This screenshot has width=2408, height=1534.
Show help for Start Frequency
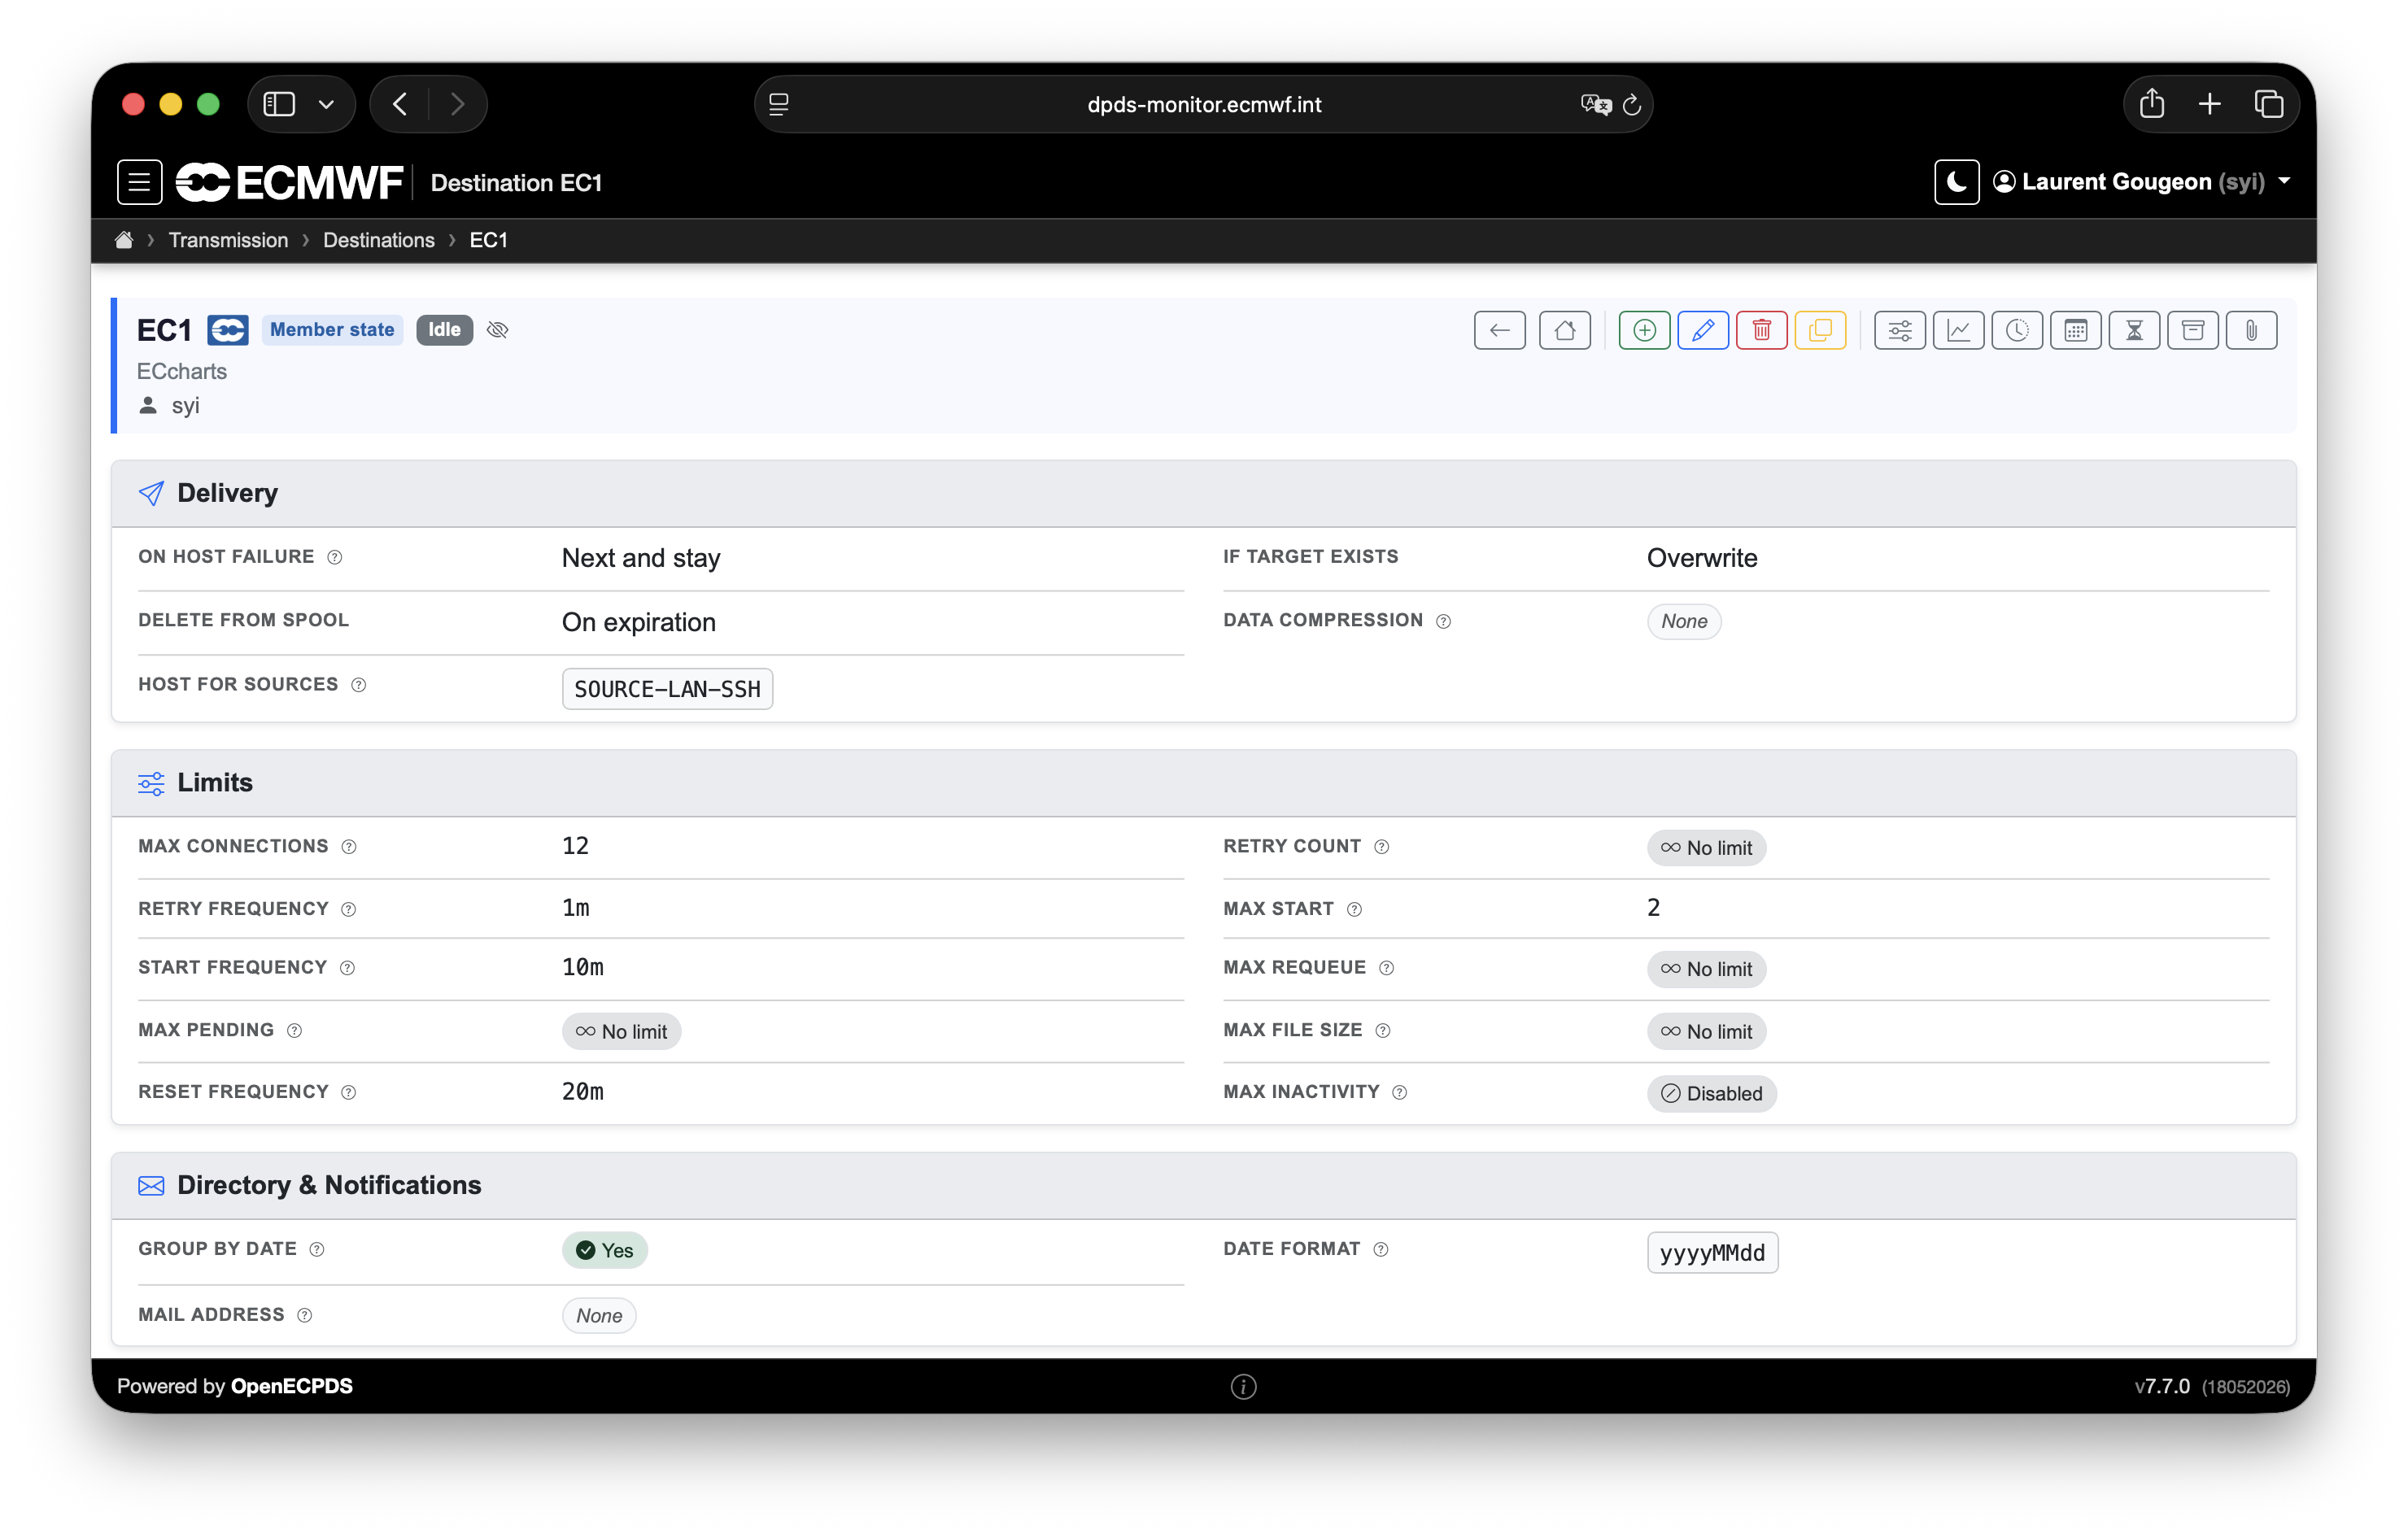tap(347, 968)
